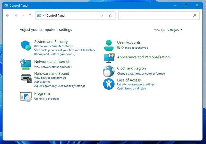This screenshot has width=206, height=144.
Task: Open the System and Security shield icon
Action: point(26,45)
